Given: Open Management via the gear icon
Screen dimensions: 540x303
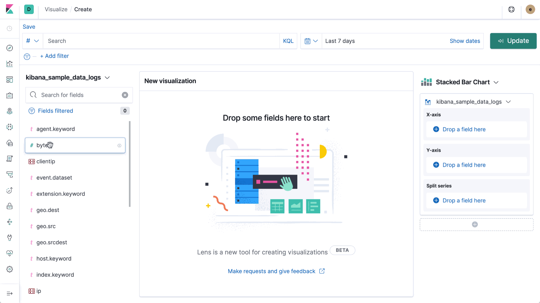Looking at the screenshot, I should (x=10, y=269).
